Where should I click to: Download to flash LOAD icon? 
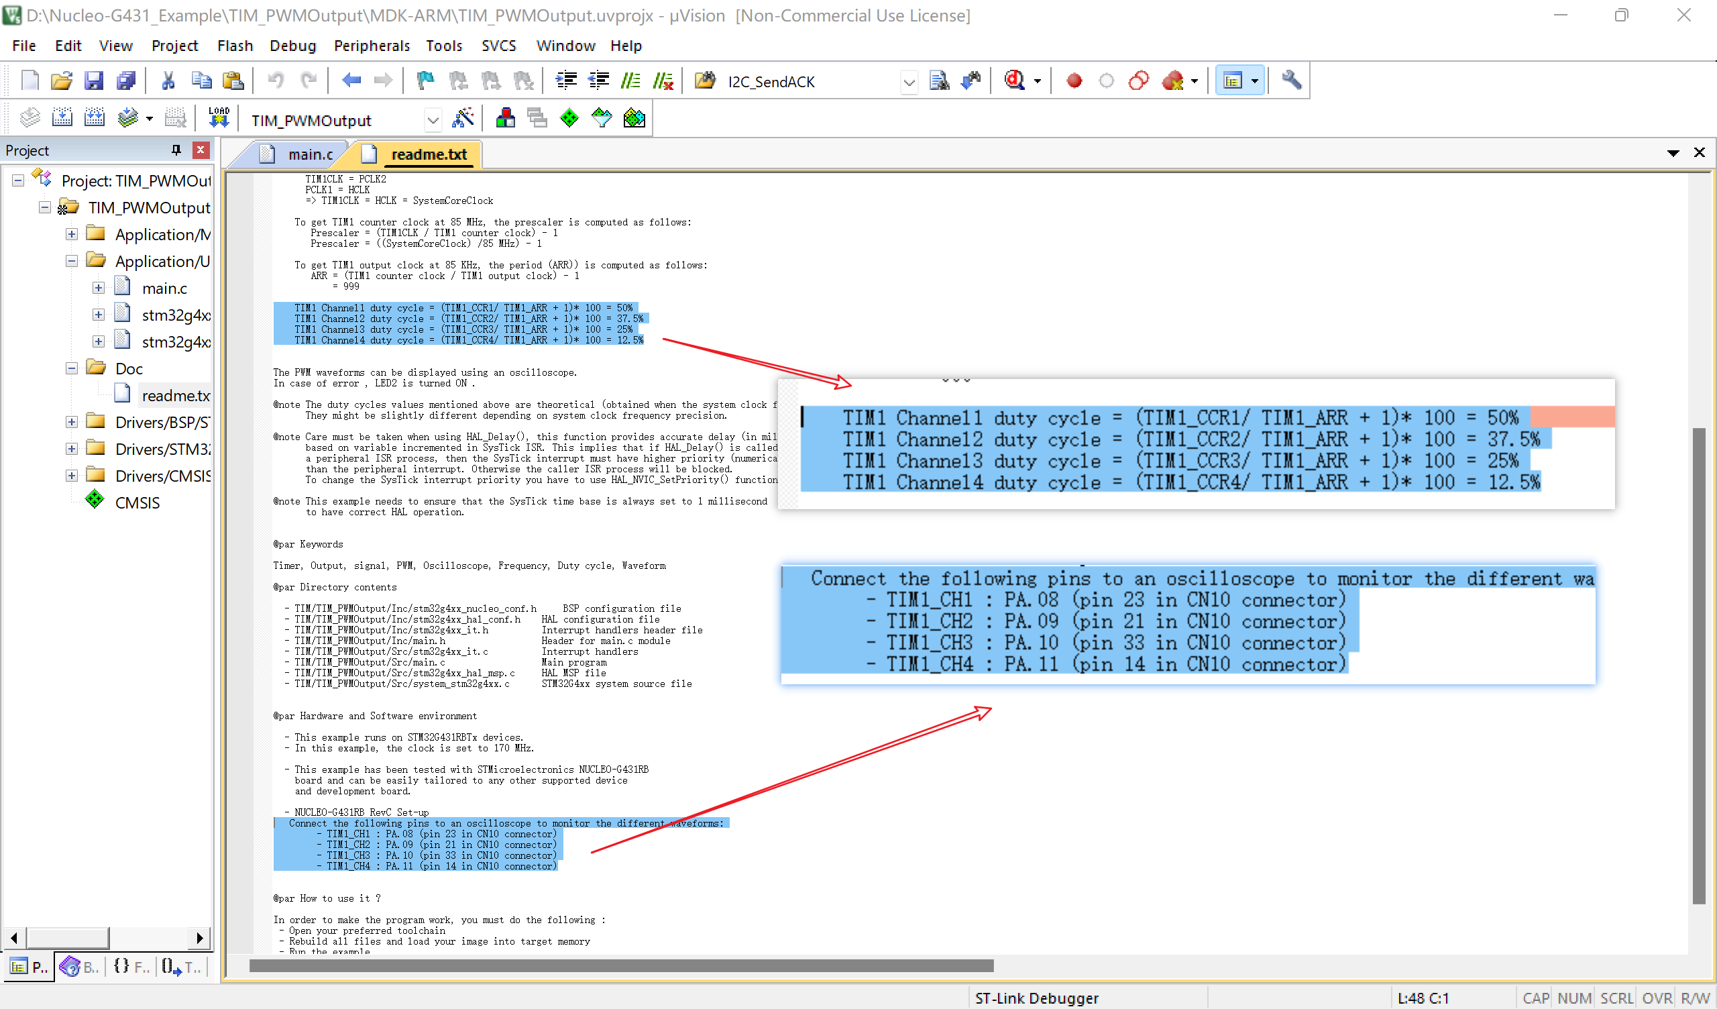pos(219,119)
